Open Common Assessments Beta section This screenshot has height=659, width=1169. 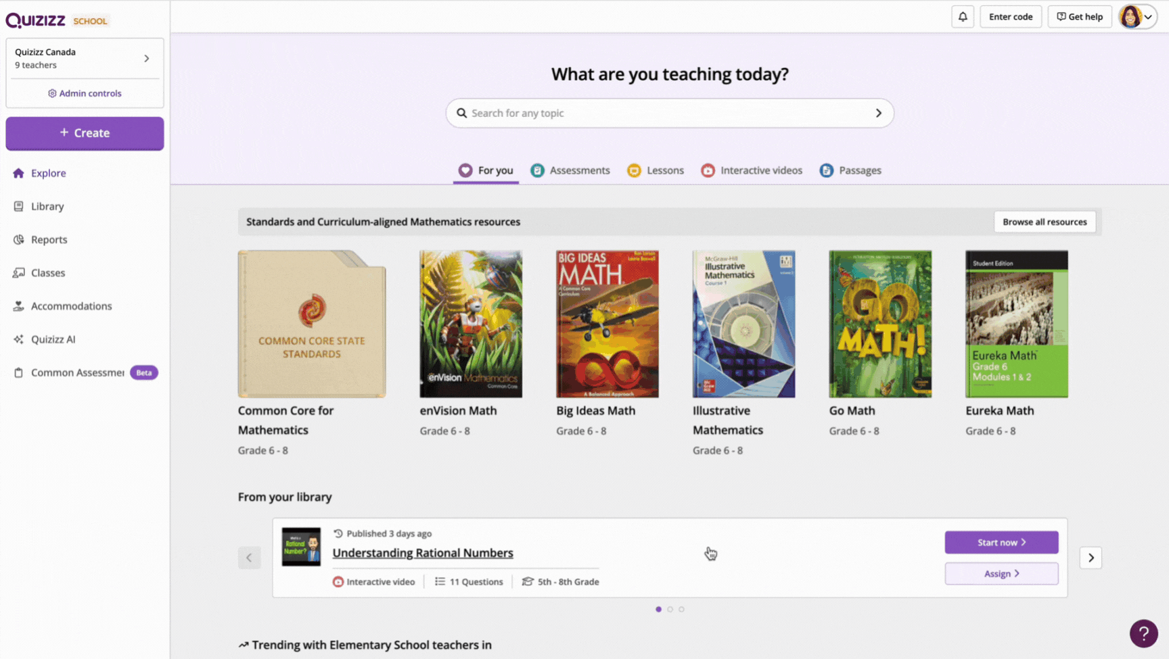[x=85, y=372]
